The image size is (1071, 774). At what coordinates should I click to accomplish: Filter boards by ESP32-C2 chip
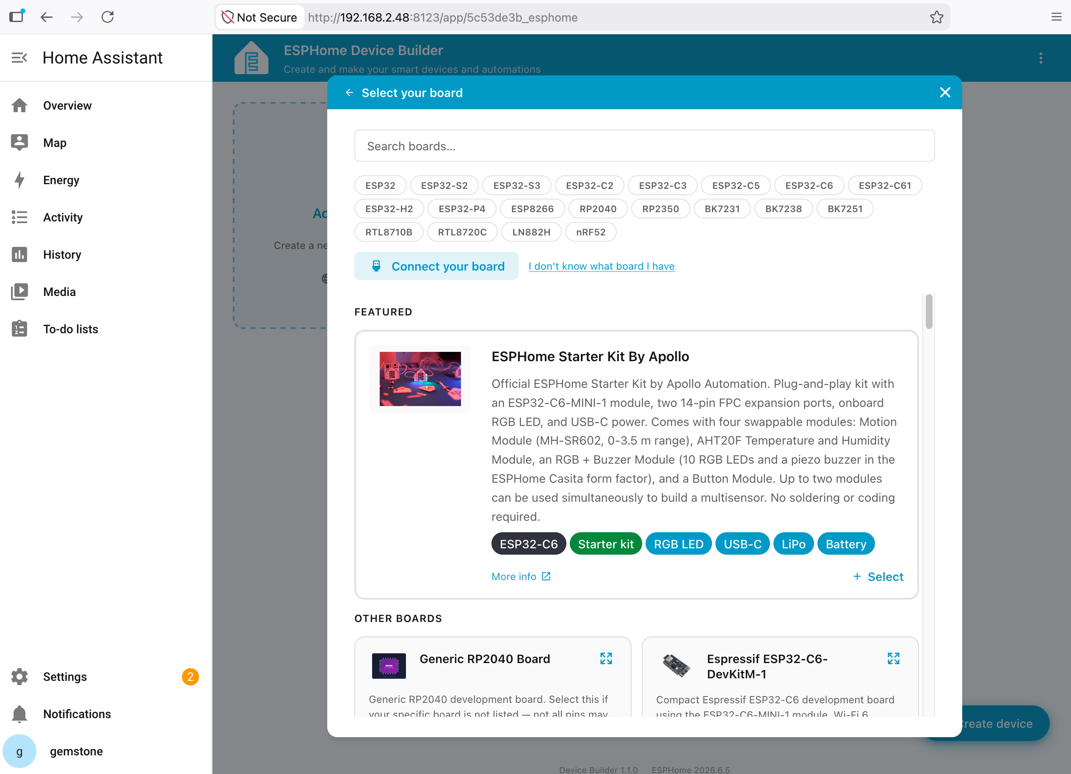589,185
